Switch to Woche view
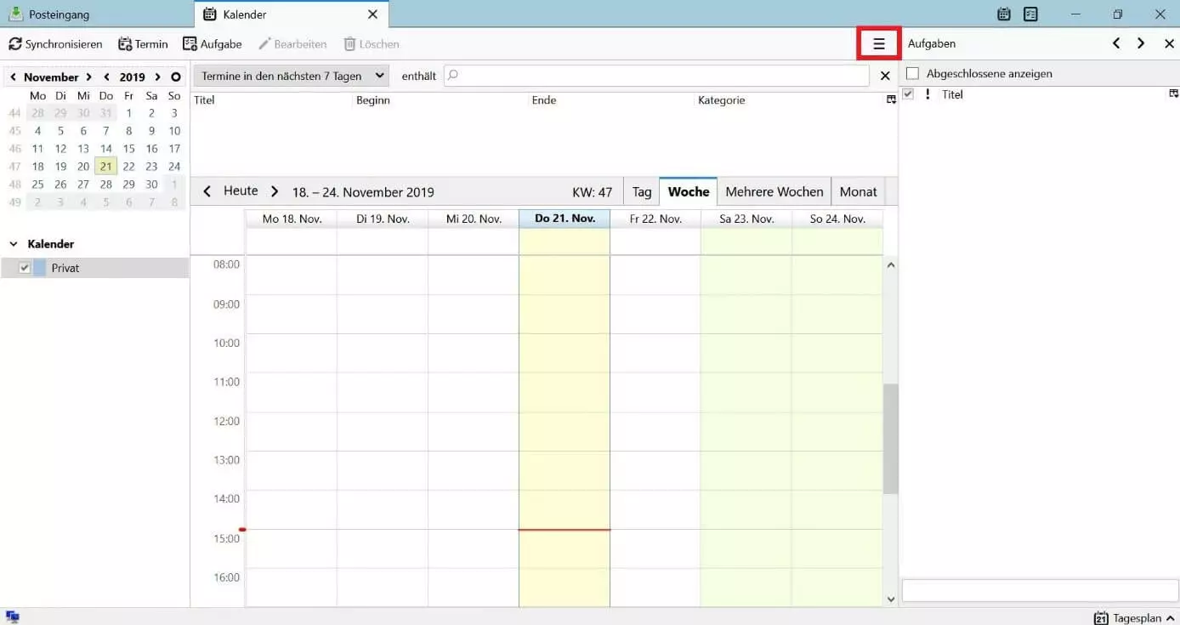Image resolution: width=1180 pixels, height=625 pixels. (689, 191)
